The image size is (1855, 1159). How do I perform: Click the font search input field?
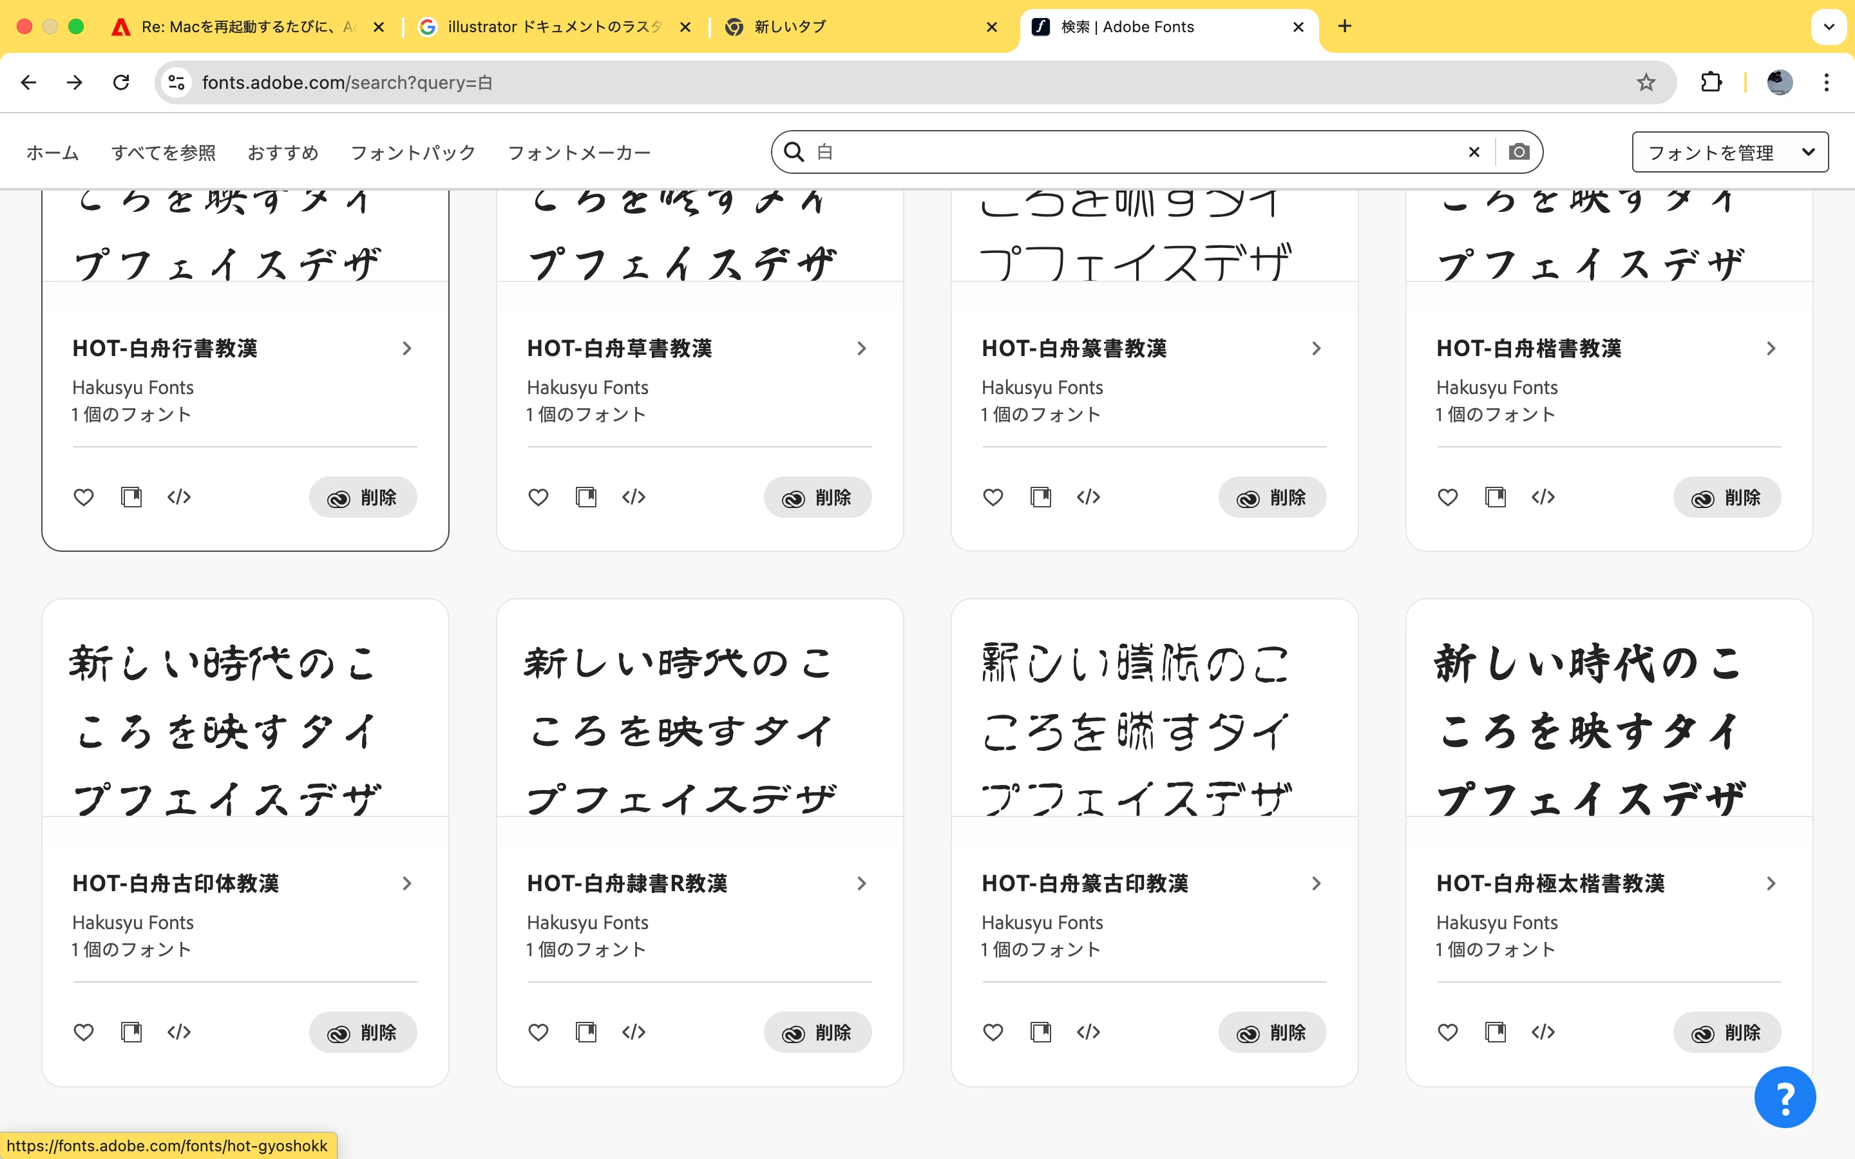1134,152
